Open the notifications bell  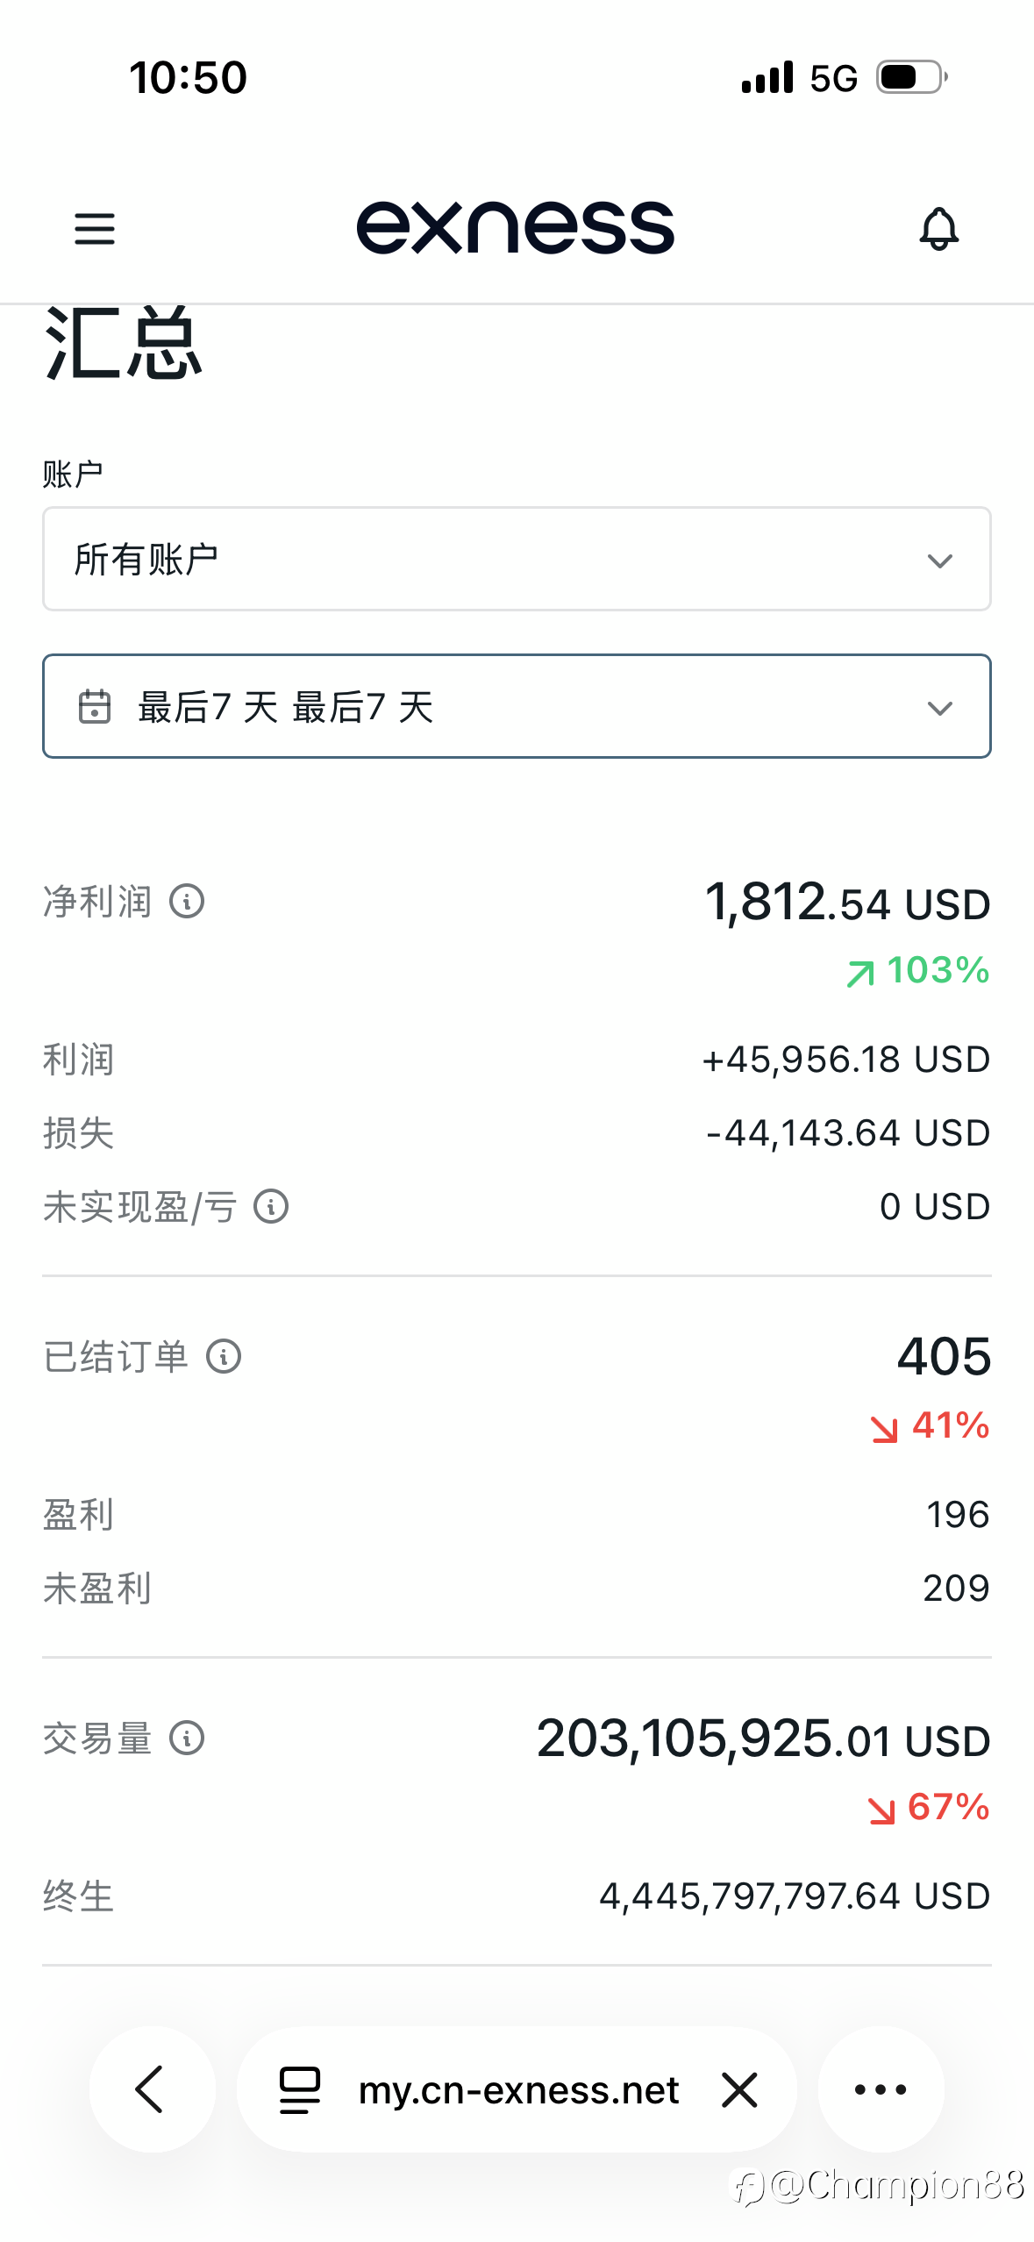[938, 229]
